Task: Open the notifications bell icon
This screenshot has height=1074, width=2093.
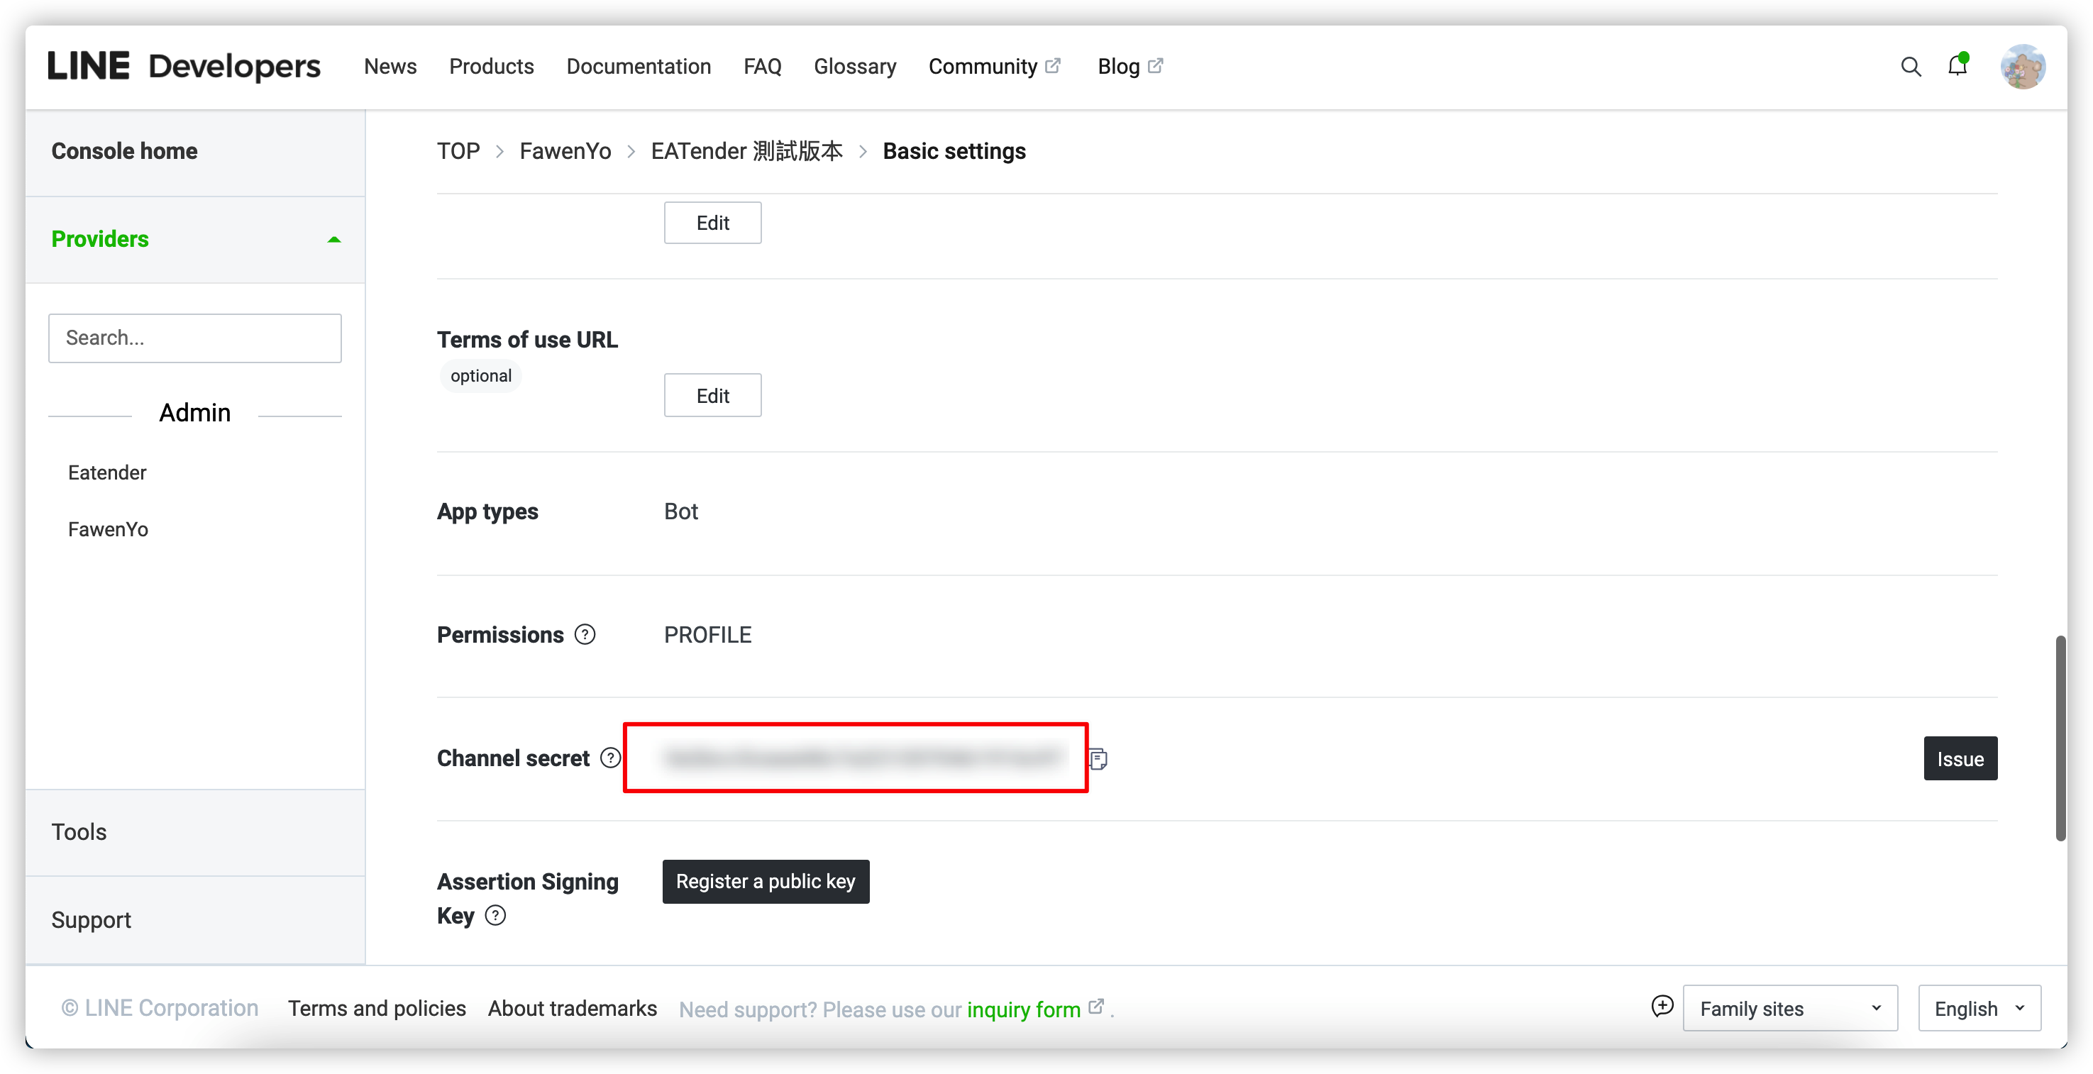Action: (x=1957, y=66)
